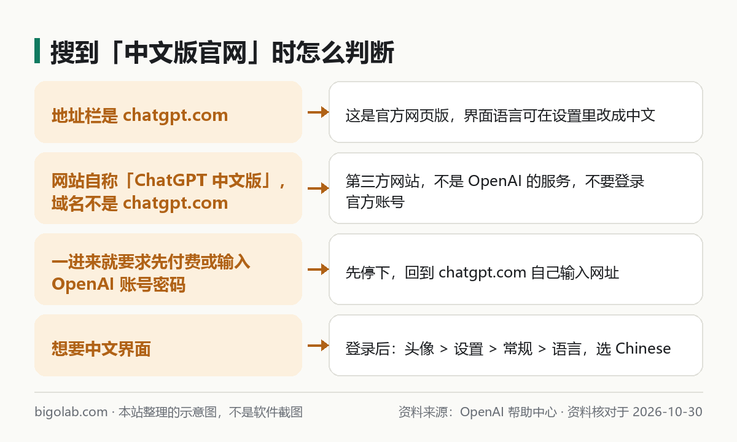
Task: Click the text 这是官方网页版，界面语言可在设置里改成中文
Action: [500, 115]
